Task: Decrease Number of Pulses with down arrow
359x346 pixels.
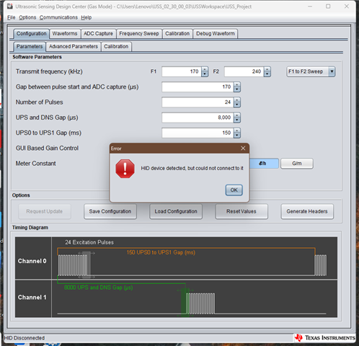Action: [237, 105]
